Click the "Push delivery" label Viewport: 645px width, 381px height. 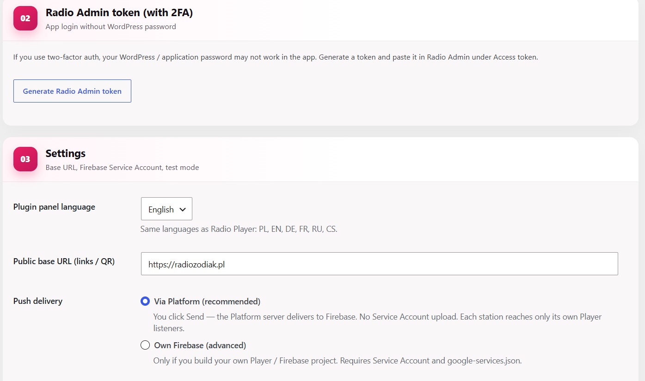click(x=38, y=301)
